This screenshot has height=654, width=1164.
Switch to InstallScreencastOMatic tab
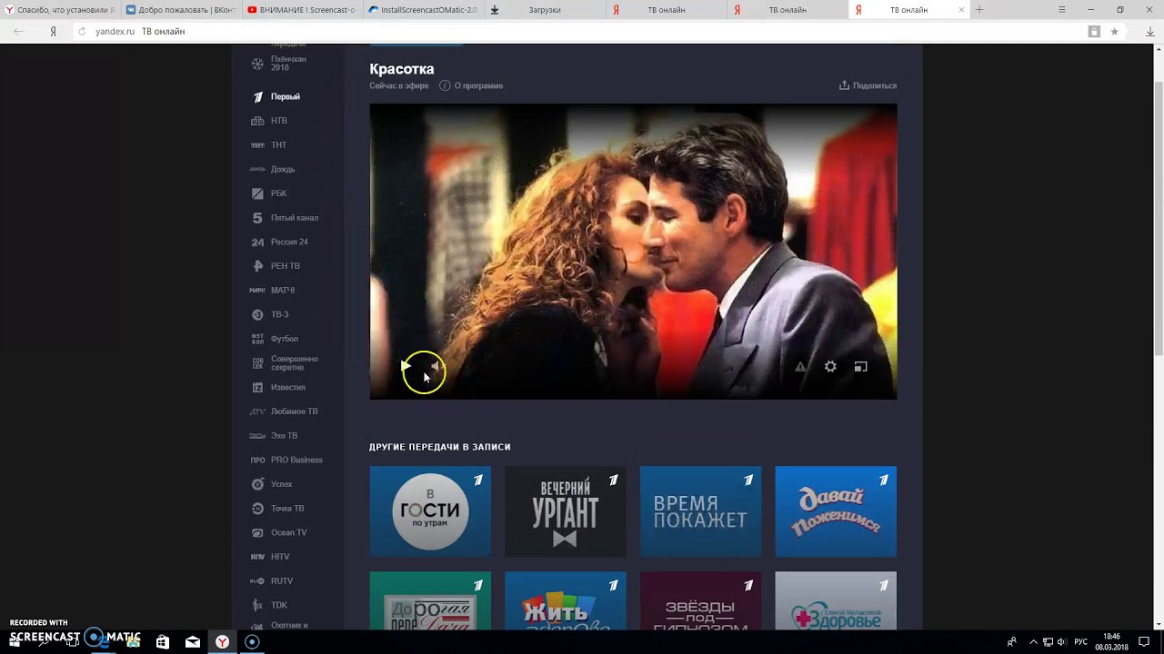coord(422,10)
